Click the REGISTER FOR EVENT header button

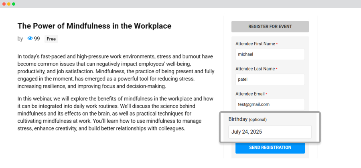[x=270, y=27]
